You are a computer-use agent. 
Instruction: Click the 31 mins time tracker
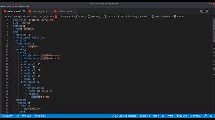point(40,116)
